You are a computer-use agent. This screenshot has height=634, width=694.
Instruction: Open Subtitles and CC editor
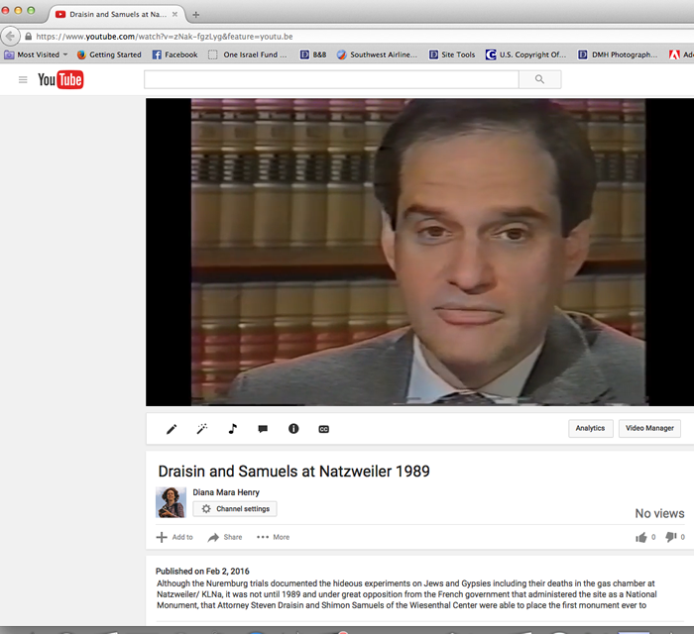[x=323, y=429]
